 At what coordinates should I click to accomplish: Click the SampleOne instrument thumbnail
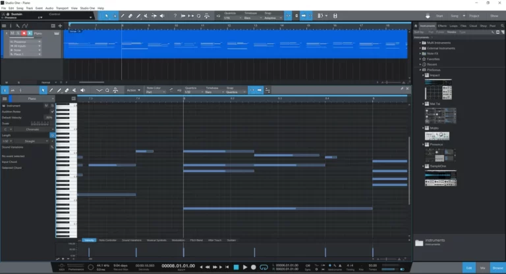(441, 178)
